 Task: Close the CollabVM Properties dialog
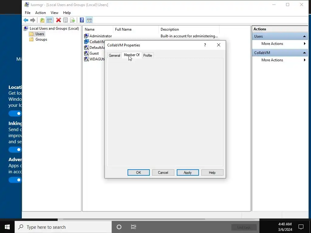pyautogui.click(x=219, y=45)
